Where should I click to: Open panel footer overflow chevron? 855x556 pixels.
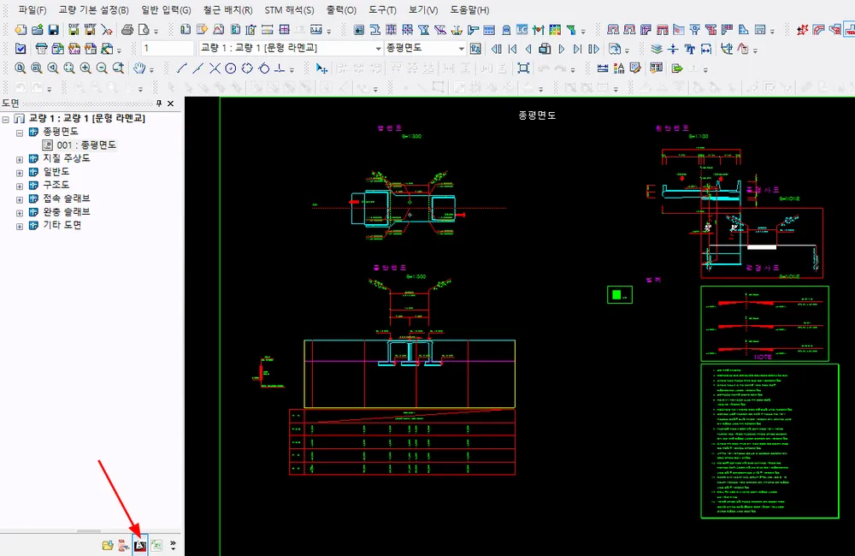tap(173, 545)
